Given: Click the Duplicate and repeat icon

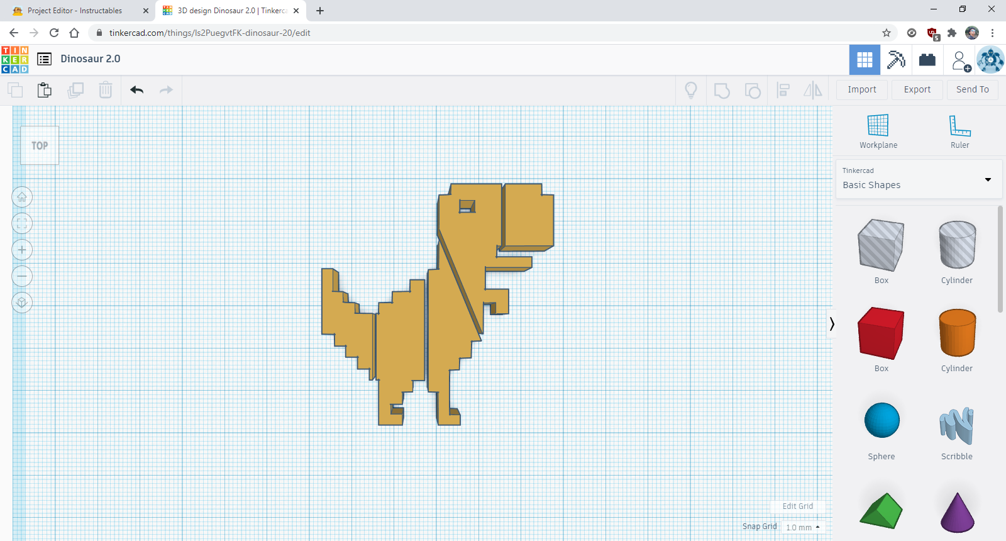Looking at the screenshot, I should point(75,90).
